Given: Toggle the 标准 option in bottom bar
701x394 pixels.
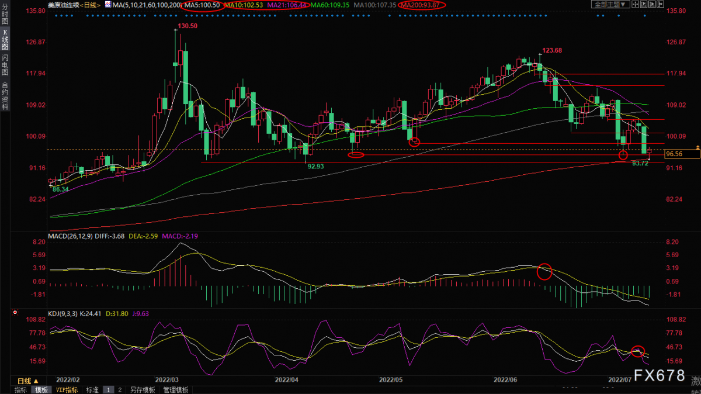Looking at the screenshot, I should (92, 390).
